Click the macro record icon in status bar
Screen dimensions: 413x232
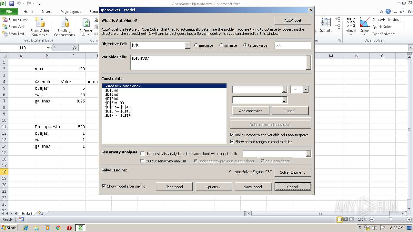(x=21, y=219)
